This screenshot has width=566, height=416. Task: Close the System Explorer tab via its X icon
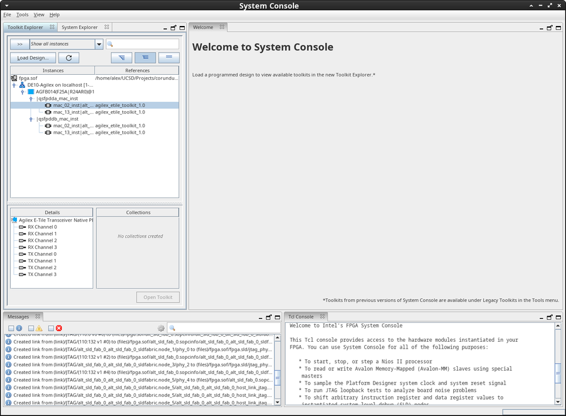[x=107, y=27]
